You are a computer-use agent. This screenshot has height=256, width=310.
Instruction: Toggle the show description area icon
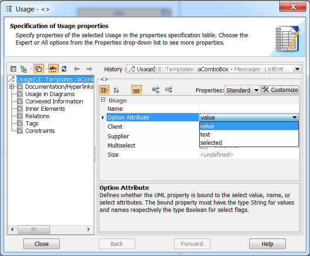click(x=136, y=90)
